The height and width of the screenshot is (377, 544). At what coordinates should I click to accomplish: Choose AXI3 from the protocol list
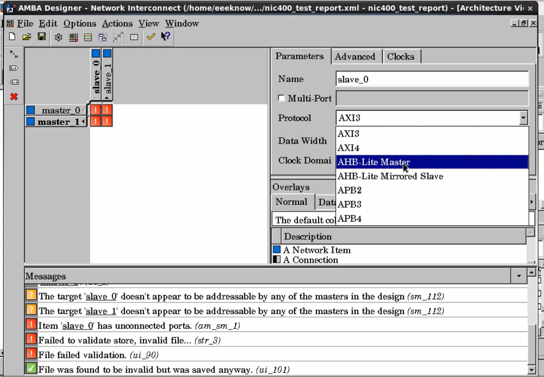432,133
